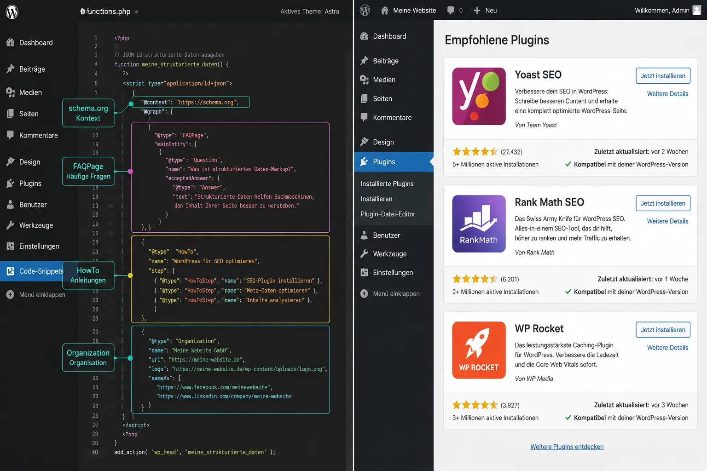
Task: Follow the Weitere Plugins entdecken link
Action: (567, 447)
